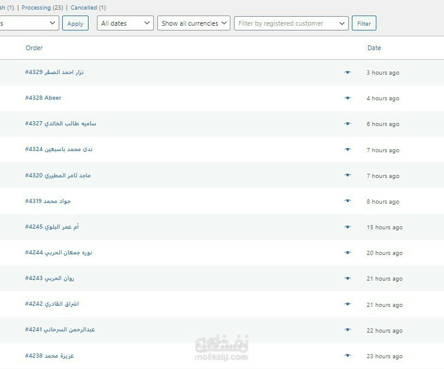Open order #4329 نزار احمد الصقر
Viewport: 444px width, 369px height.
(x=54, y=72)
